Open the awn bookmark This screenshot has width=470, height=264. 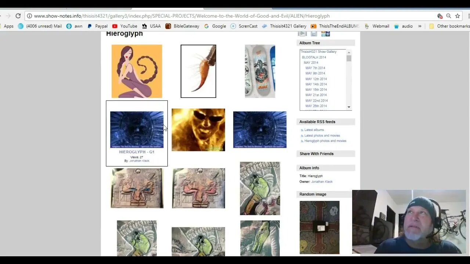point(74,26)
